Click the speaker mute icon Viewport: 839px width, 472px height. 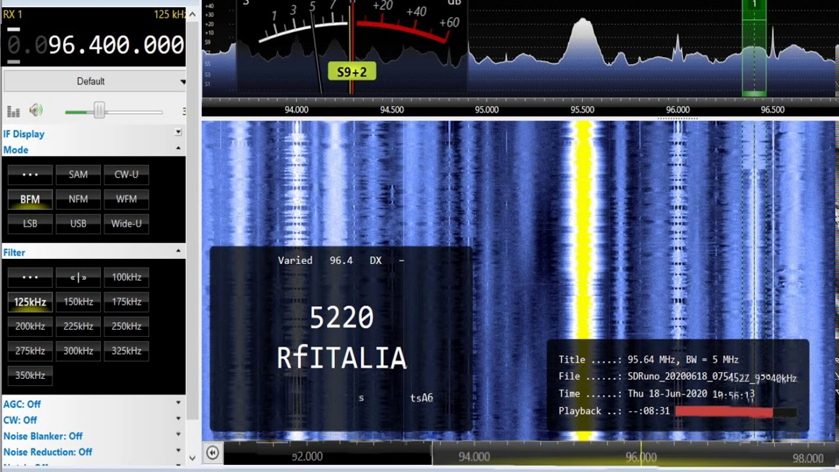pos(36,111)
